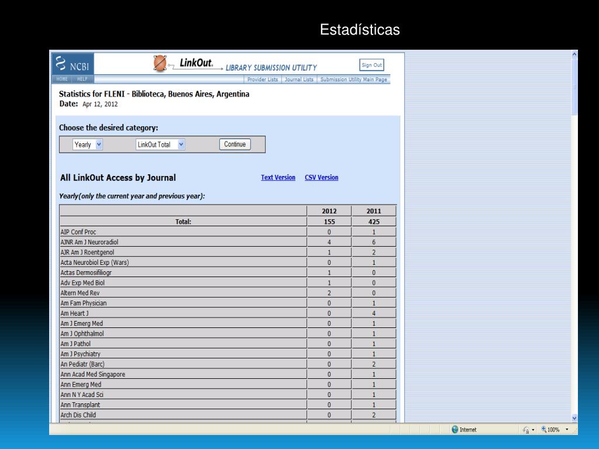The width and height of the screenshot is (599, 449).
Task: Click the LinkOut globe logo
Action: (x=160, y=63)
